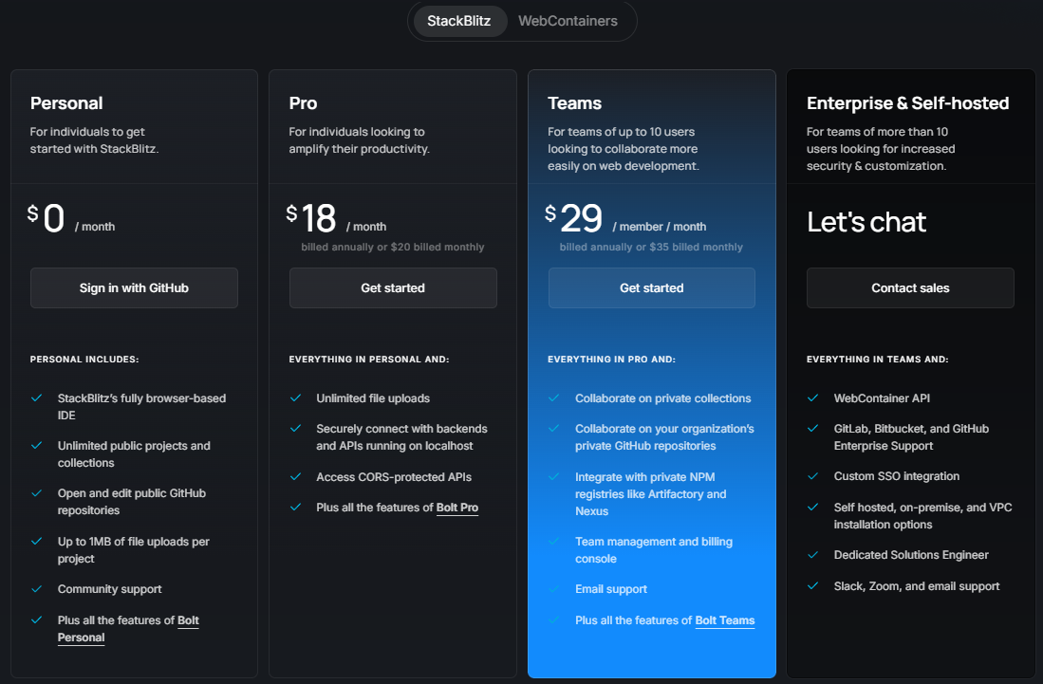Click the Let's chat text
The height and width of the screenshot is (684, 1043).
[x=866, y=222]
